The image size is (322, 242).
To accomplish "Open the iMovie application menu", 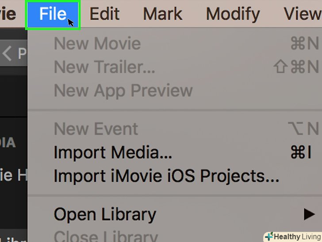I will [x=8, y=14].
